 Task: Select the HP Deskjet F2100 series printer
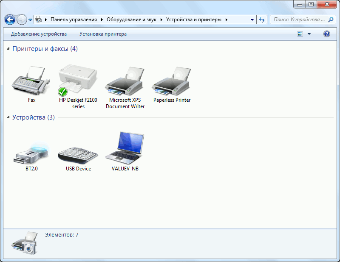[x=78, y=81]
